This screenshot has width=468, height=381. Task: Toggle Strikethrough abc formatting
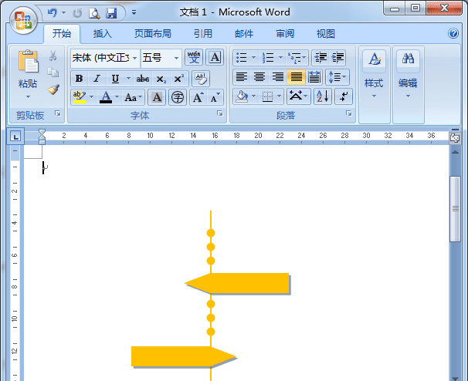pos(143,79)
